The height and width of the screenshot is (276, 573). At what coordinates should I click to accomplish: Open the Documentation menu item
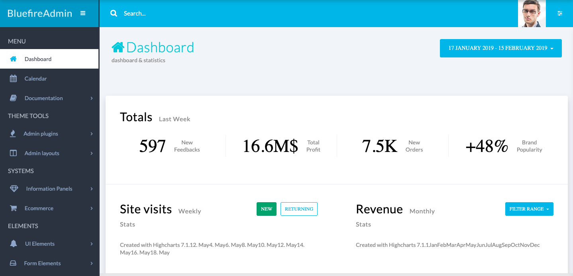[49, 98]
